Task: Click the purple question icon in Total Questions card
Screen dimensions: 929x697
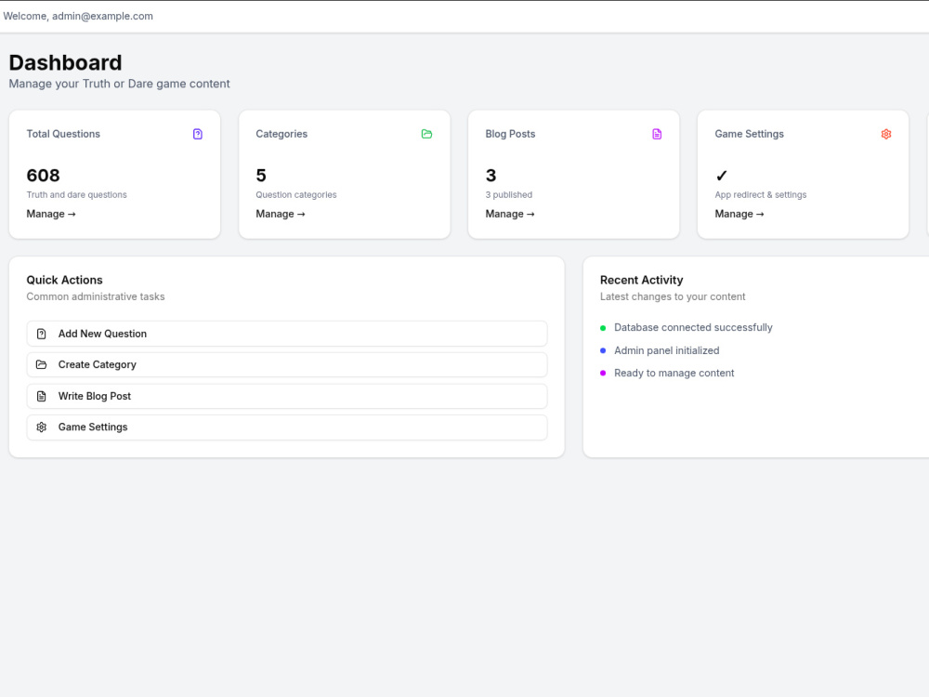Action: point(198,134)
